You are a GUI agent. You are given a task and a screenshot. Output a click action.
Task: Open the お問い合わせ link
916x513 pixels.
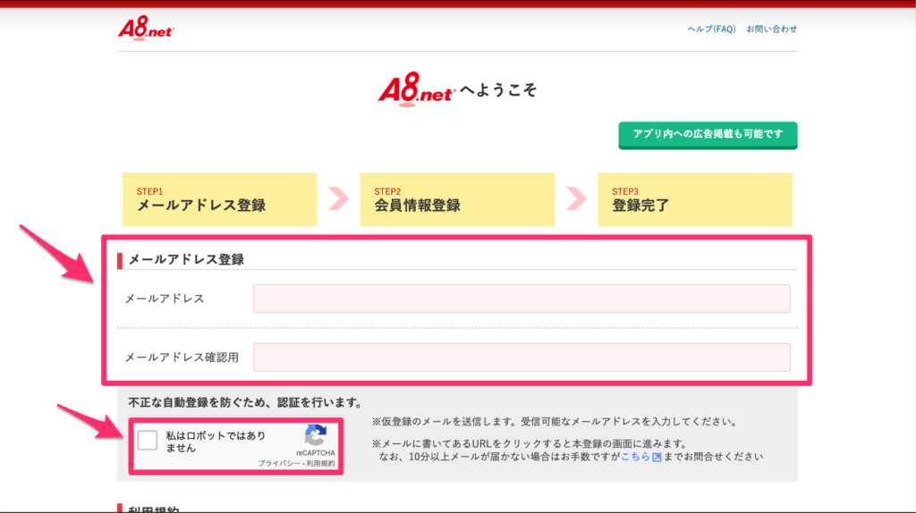click(x=771, y=29)
